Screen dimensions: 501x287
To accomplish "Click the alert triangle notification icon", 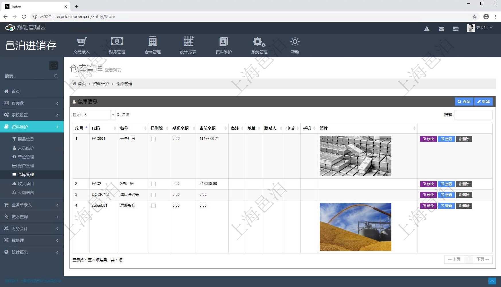I will tap(427, 29).
